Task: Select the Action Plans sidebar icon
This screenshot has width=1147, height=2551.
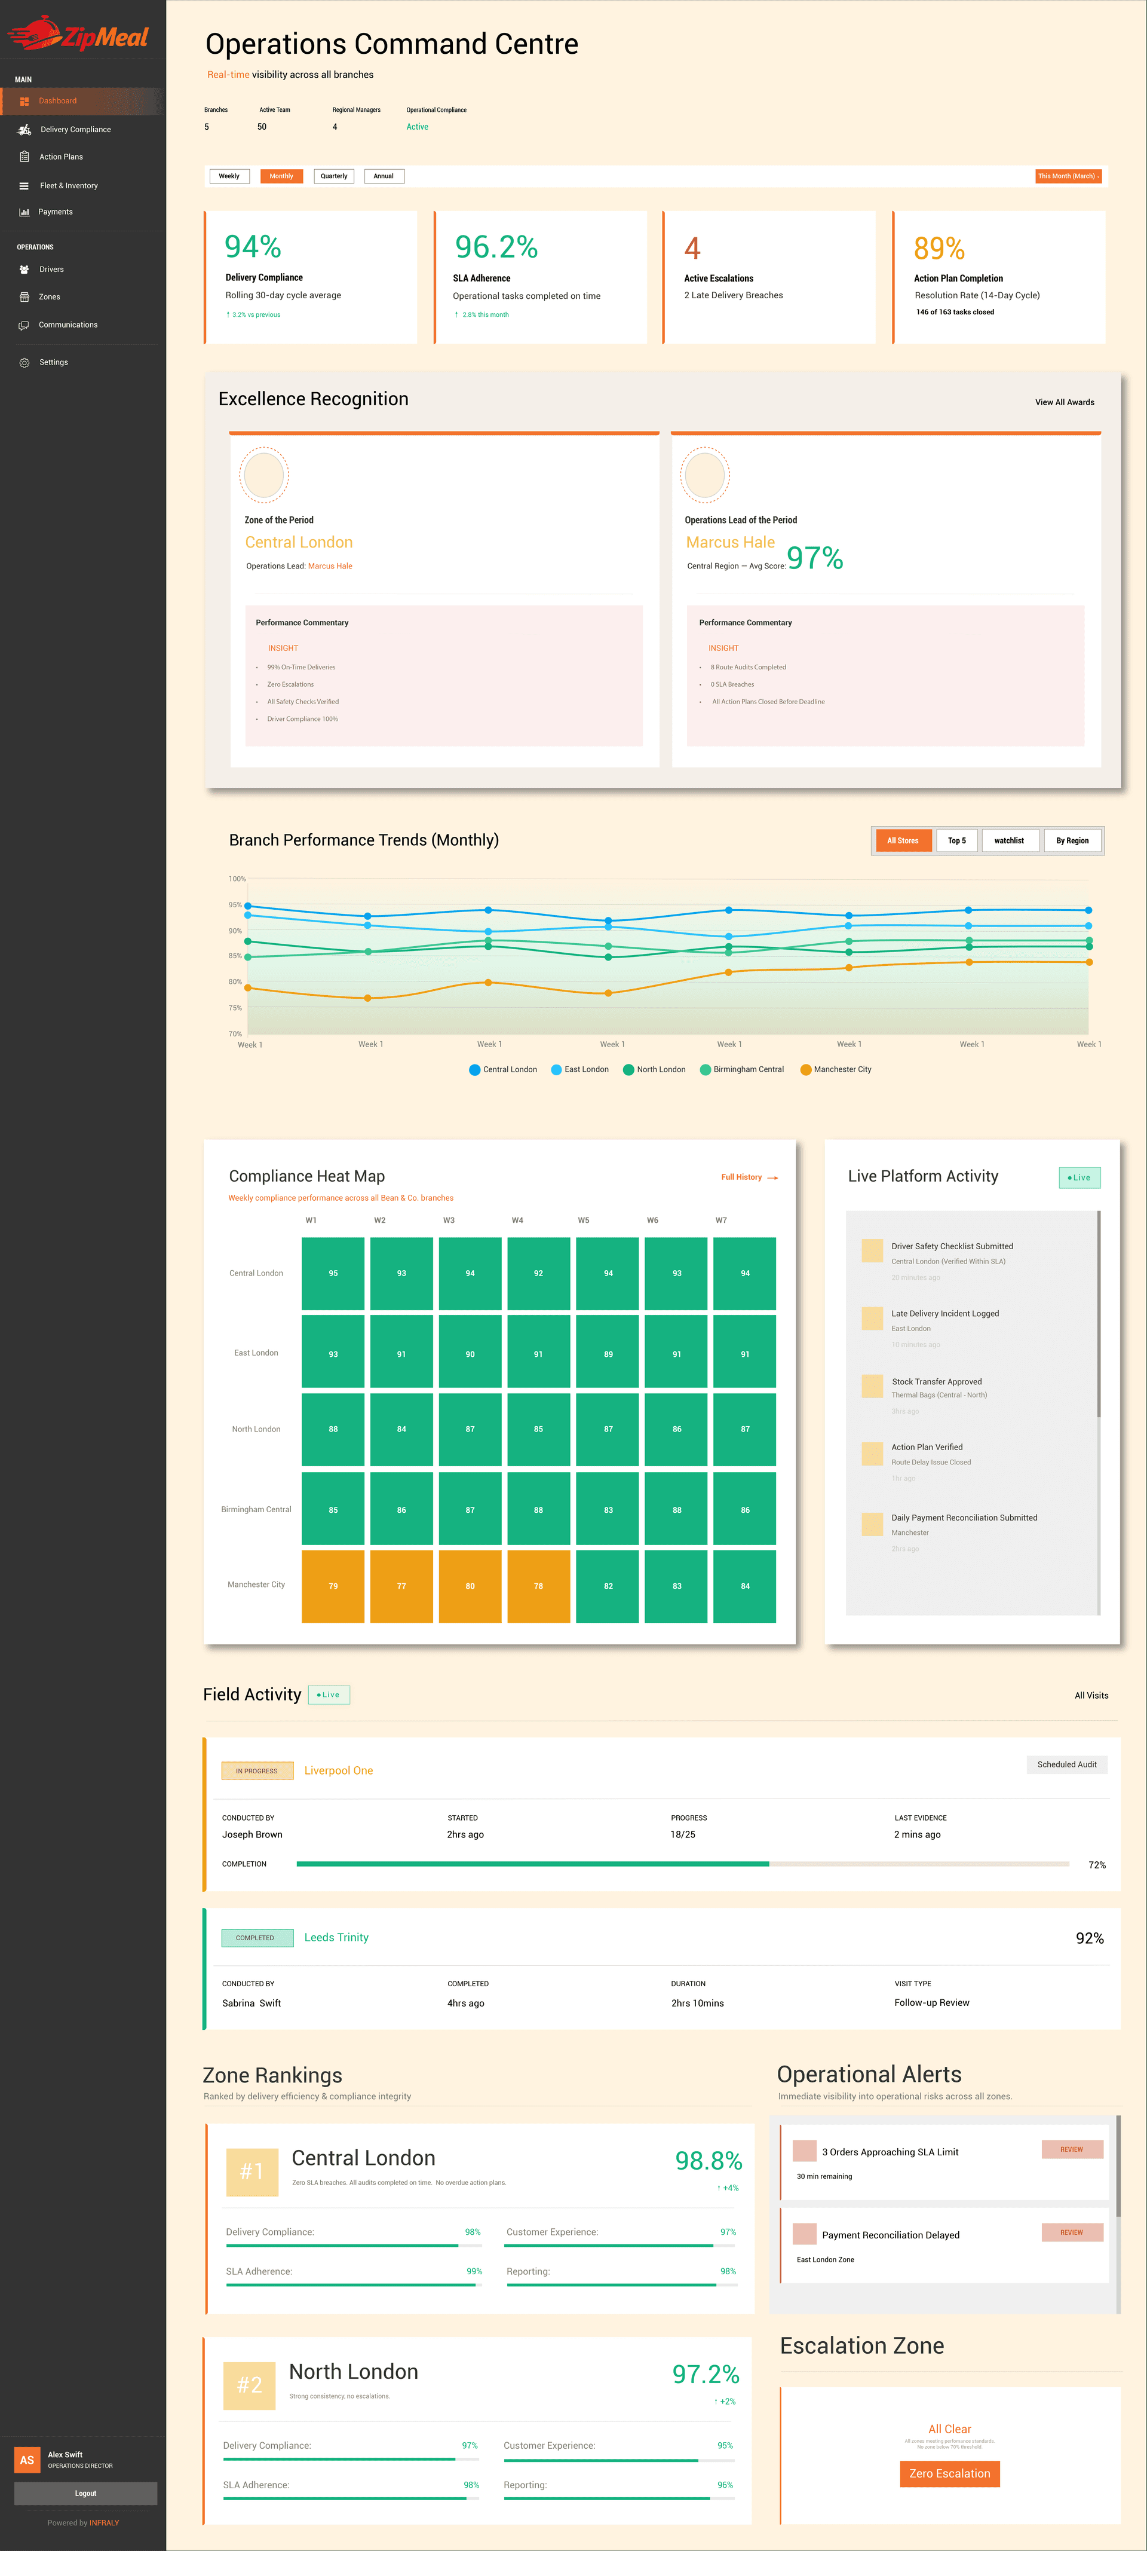Action: 24,157
